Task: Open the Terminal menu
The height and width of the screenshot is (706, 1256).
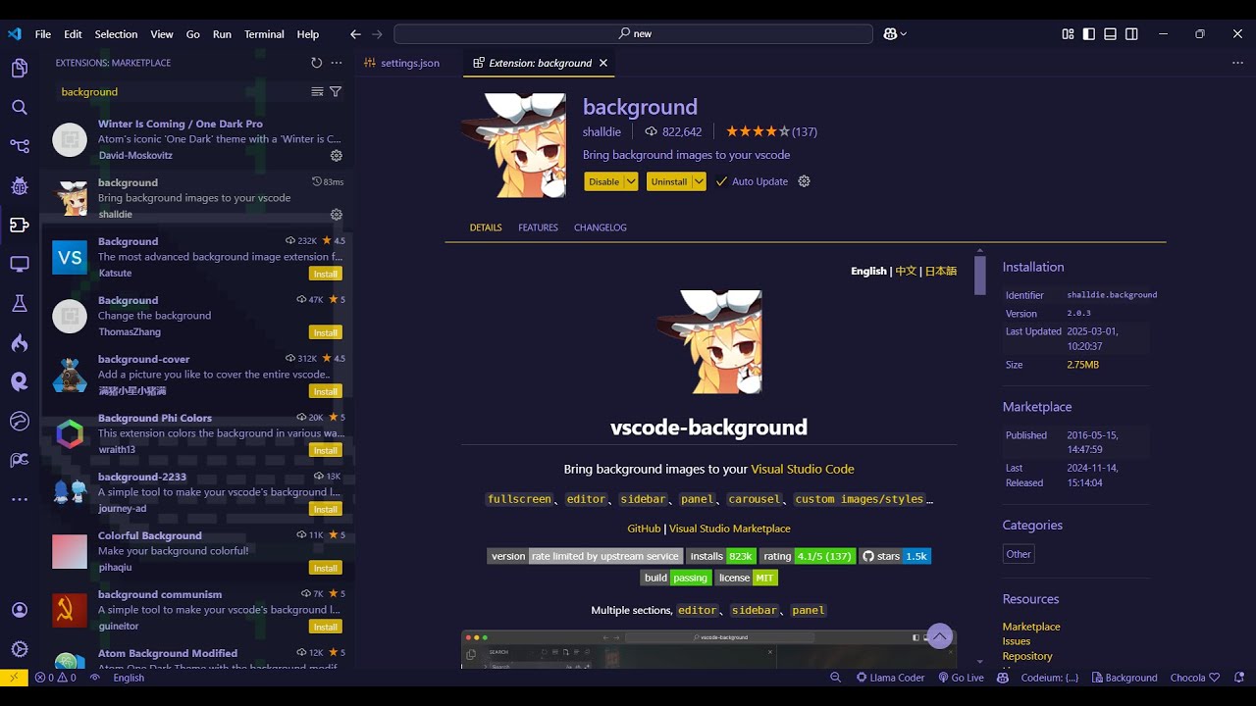Action: click(264, 34)
